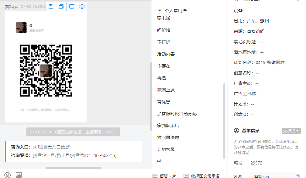Select the 咨询入口 未知 info line
The image size is (306, 178).
coord(41,147)
